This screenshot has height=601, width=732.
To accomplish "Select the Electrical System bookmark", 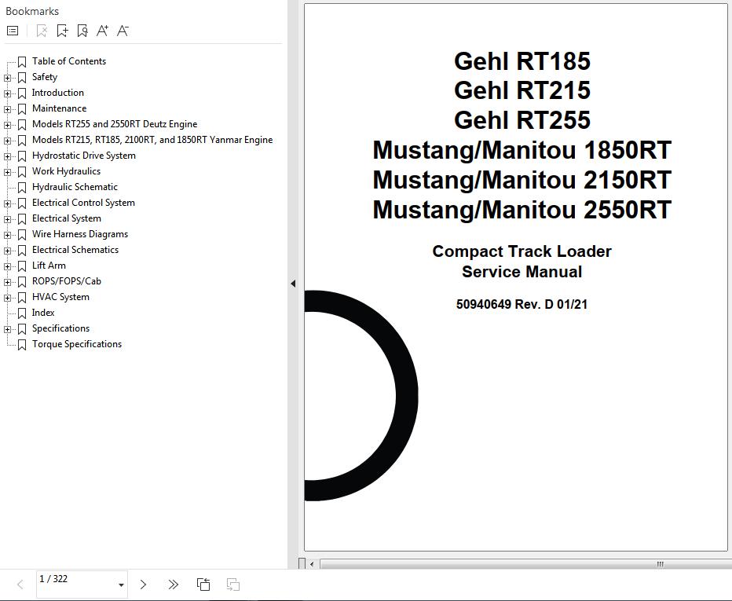I will tap(67, 218).
